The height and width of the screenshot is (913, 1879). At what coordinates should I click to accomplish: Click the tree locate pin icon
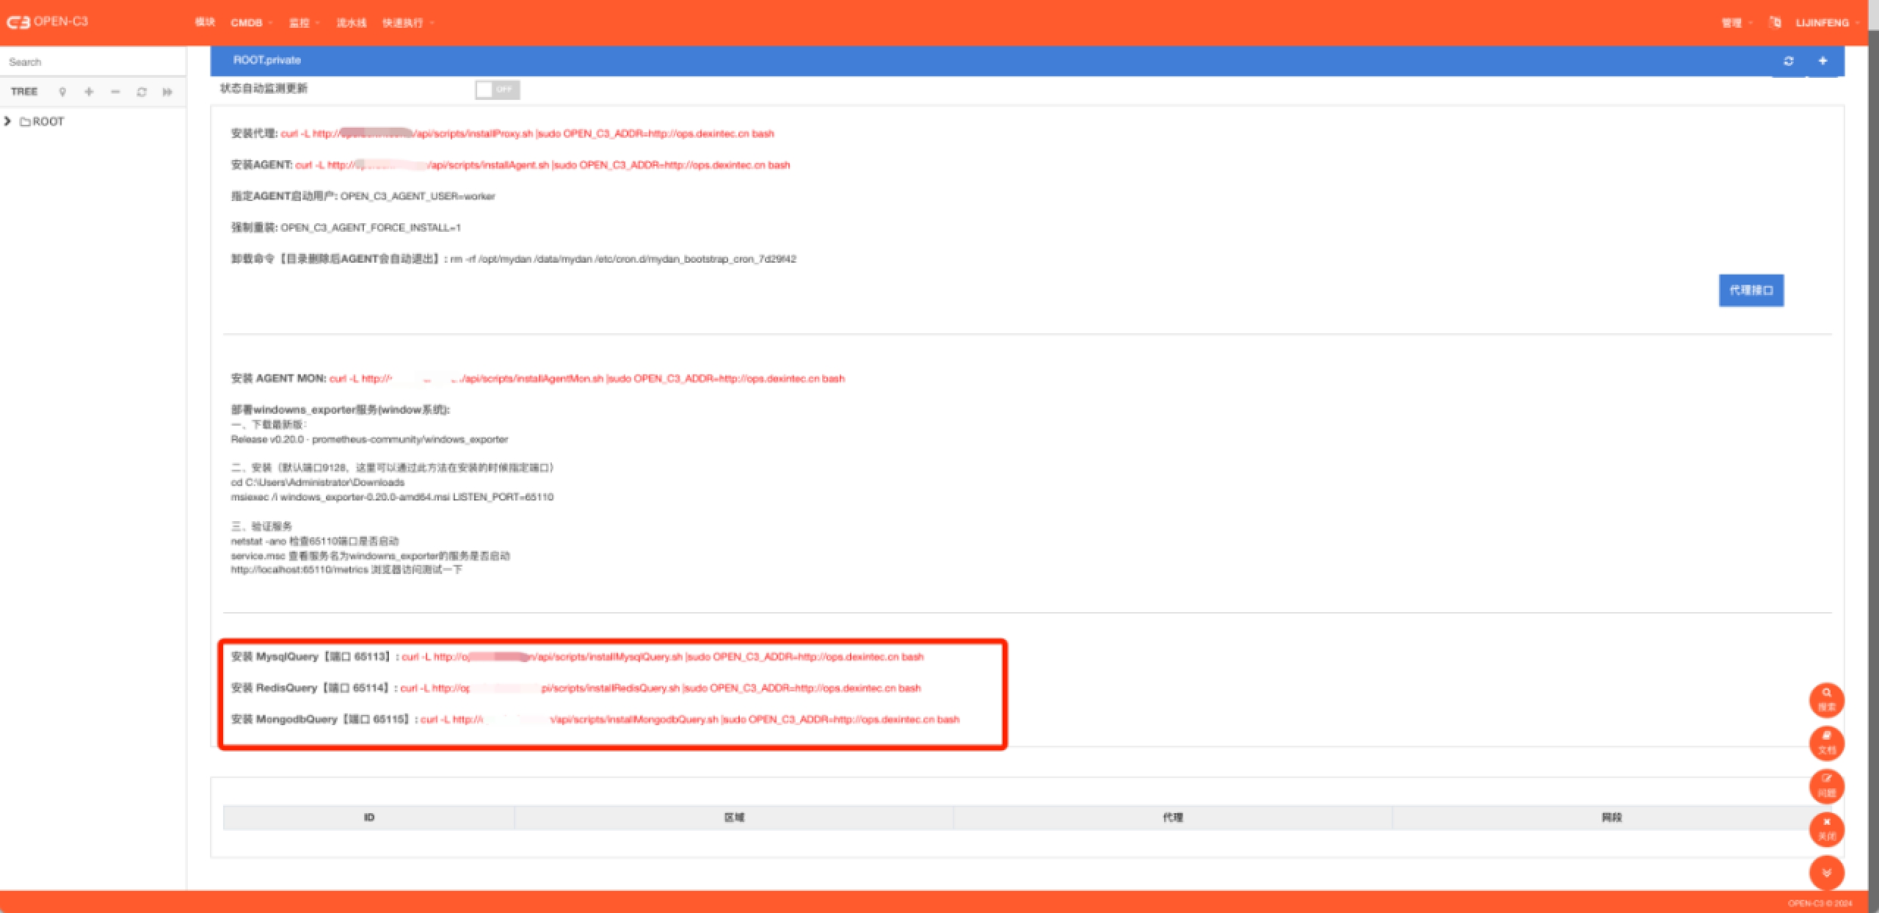[x=62, y=92]
